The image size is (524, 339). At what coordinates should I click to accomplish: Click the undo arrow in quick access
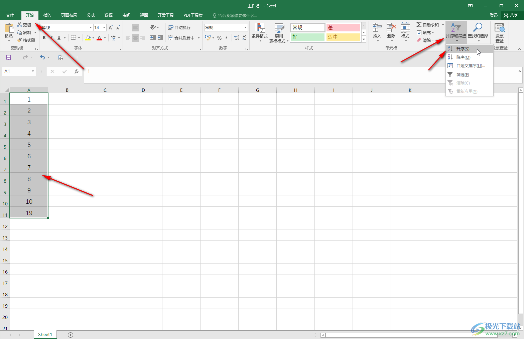[42, 57]
